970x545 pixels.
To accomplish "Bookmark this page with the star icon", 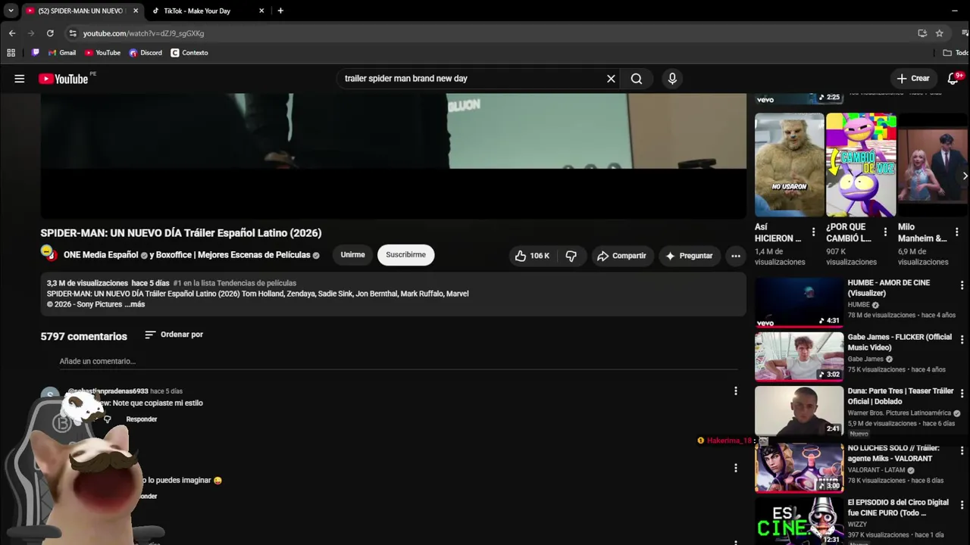I will point(939,33).
